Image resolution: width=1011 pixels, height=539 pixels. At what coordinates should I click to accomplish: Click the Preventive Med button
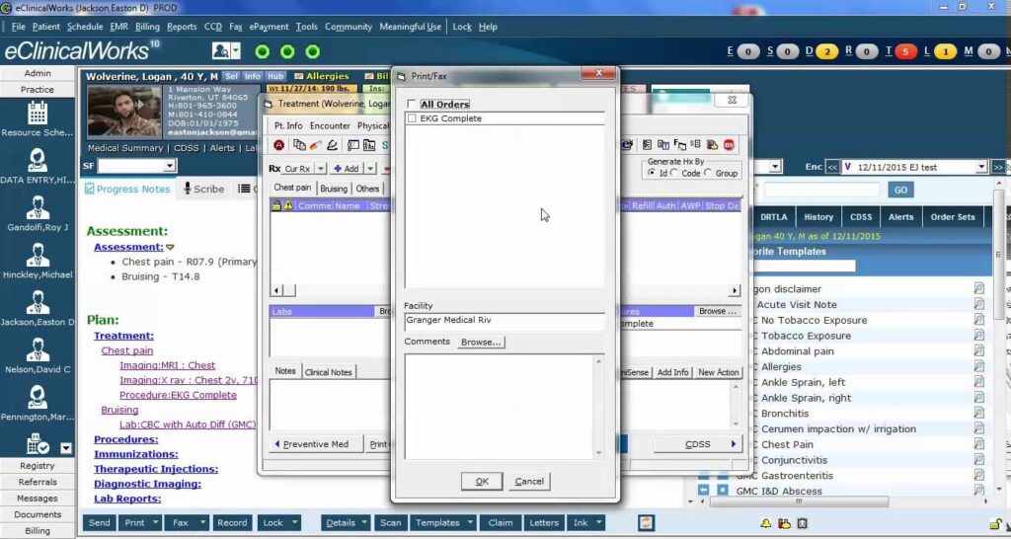[315, 444]
